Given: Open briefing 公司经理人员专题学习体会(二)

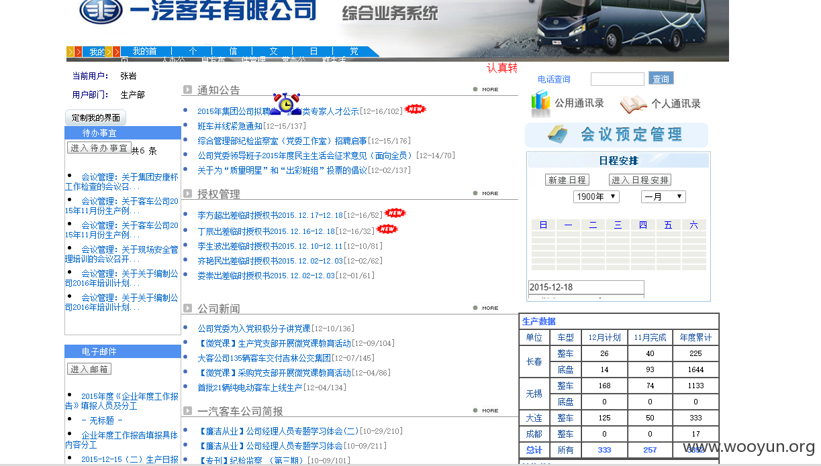Looking at the screenshot, I should tap(278, 431).
